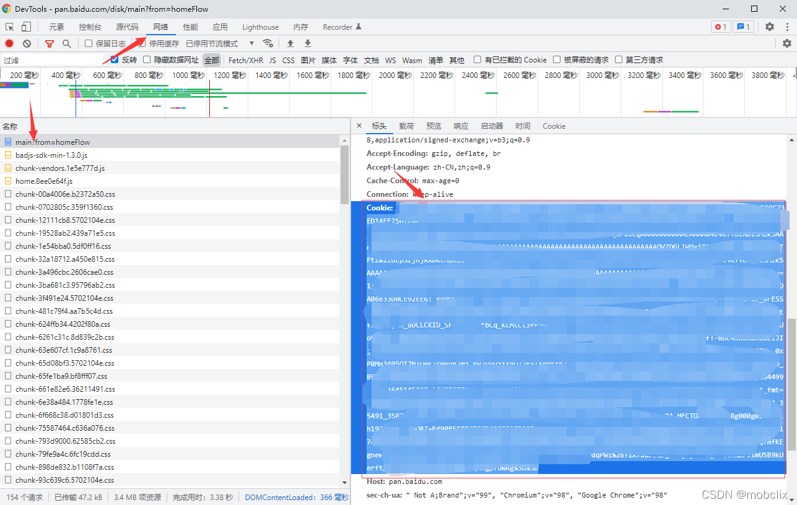The image size is (797, 505).
Task: Select chunk-6261c31c.8d839c2b.css request
Action: pyautogui.click(x=170, y=337)
